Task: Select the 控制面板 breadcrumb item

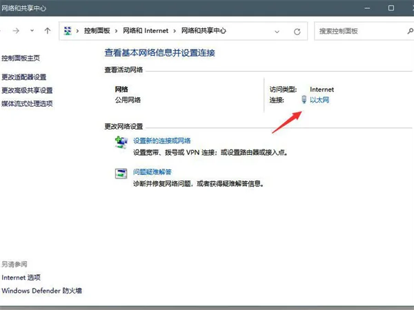Action: [97, 32]
